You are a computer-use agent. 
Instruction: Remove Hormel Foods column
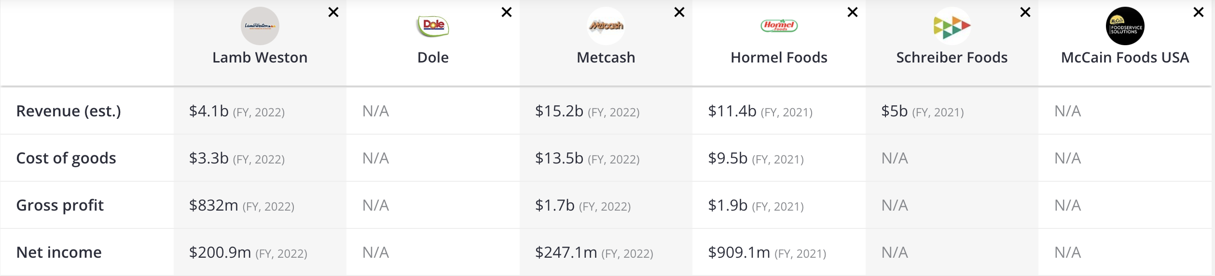pyautogui.click(x=853, y=13)
